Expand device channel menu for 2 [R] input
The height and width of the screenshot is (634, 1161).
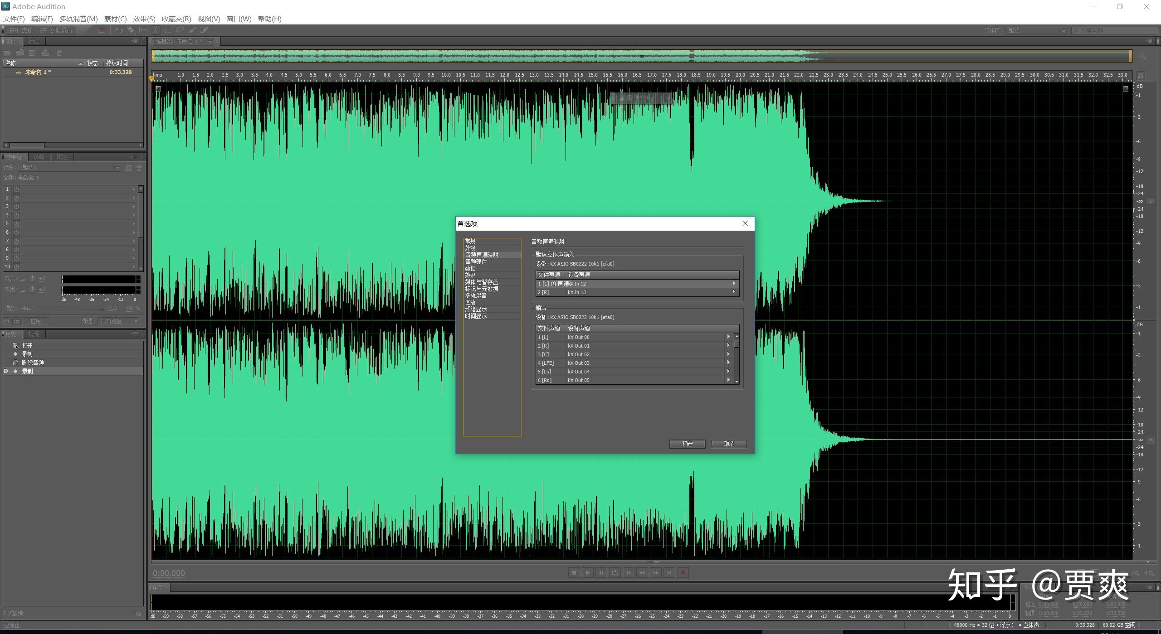(x=734, y=292)
